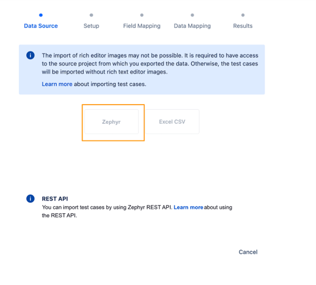
Task: Click the info icon in the blue banner
Action: [x=30, y=55]
